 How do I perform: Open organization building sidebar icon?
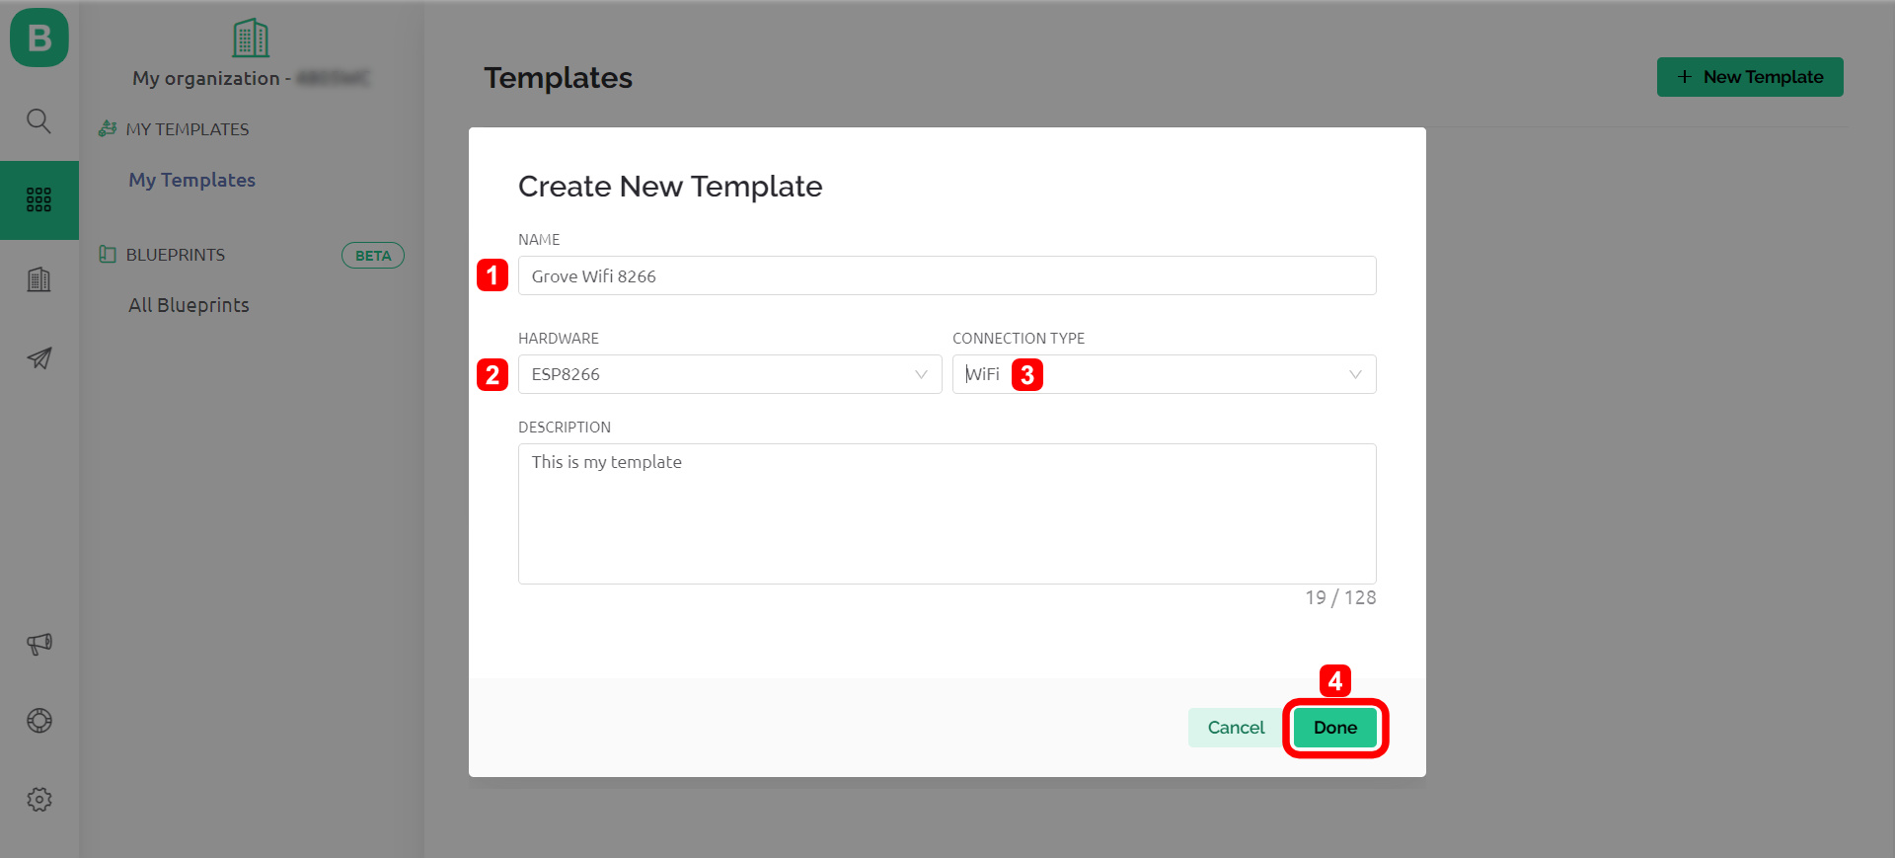point(38,279)
